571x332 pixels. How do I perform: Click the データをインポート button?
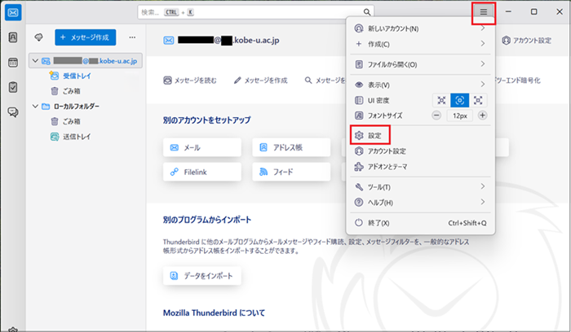[202, 276]
